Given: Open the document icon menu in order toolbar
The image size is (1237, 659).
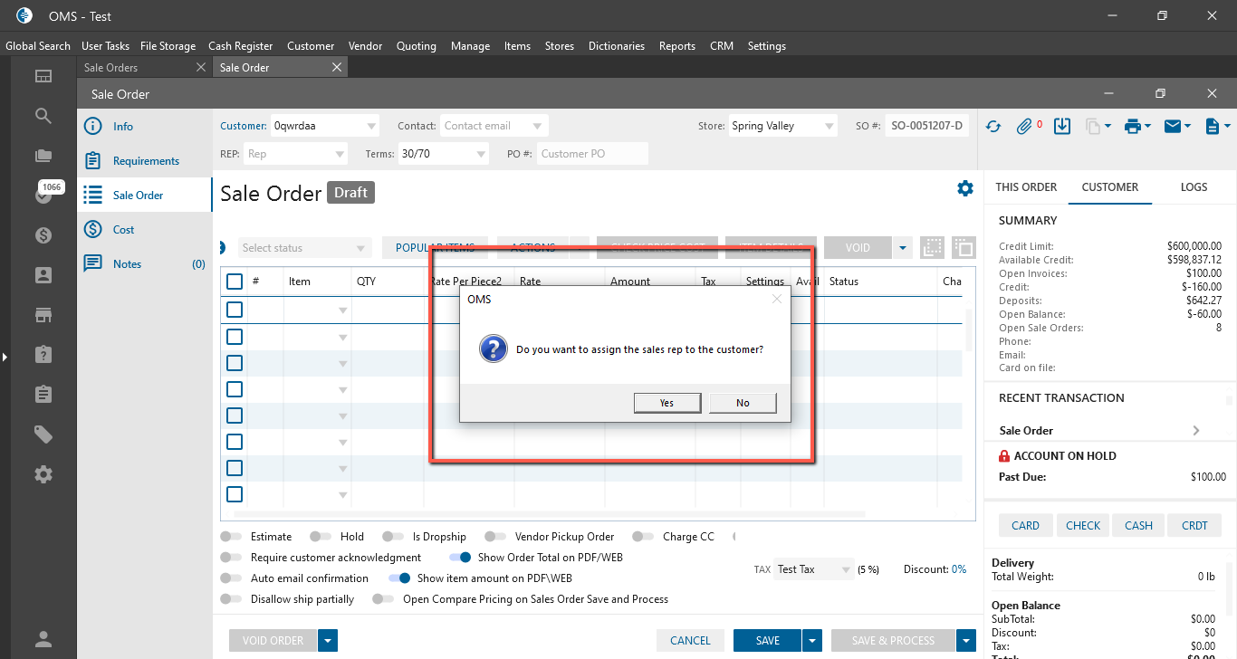Looking at the screenshot, I should tap(1217, 127).
